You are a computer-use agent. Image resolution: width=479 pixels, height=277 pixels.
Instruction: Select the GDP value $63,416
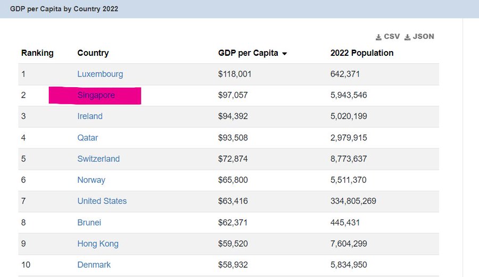pos(233,201)
